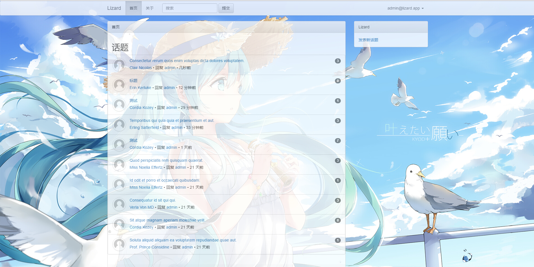Click the avatar beside the Soluta aliquid aliquam topic
534x267 pixels.
pyautogui.click(x=119, y=244)
